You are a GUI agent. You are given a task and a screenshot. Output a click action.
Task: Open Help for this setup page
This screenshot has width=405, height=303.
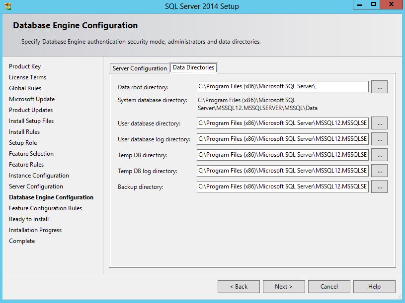[x=374, y=287]
